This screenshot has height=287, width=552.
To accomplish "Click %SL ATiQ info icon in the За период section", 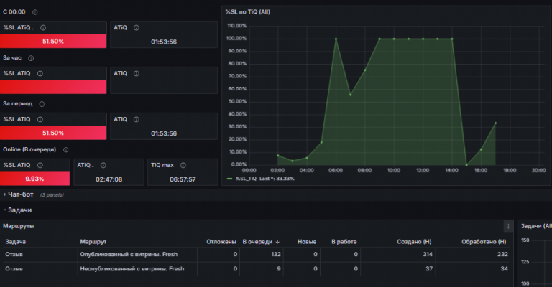I will point(40,119).
